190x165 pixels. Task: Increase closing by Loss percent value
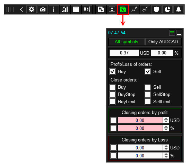pos(166,154)
